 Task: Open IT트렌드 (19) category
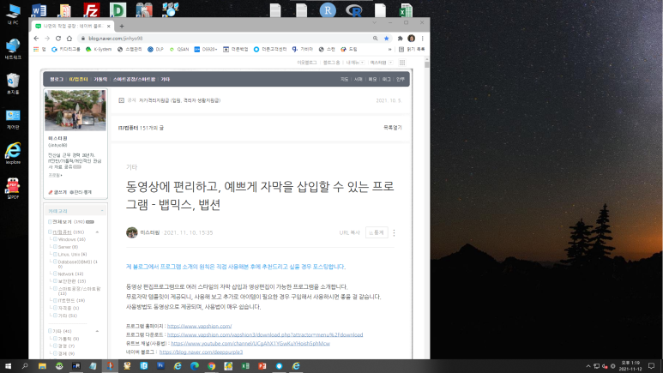click(71, 301)
